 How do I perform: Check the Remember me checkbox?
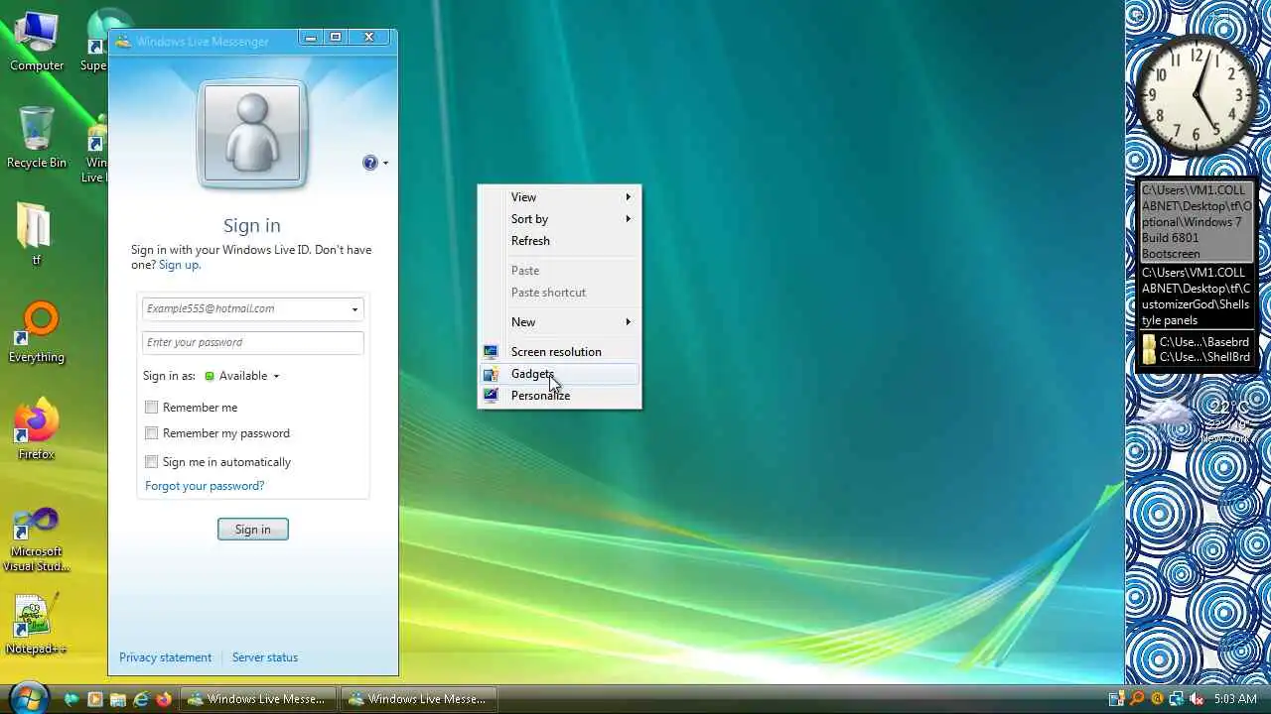[x=151, y=407]
